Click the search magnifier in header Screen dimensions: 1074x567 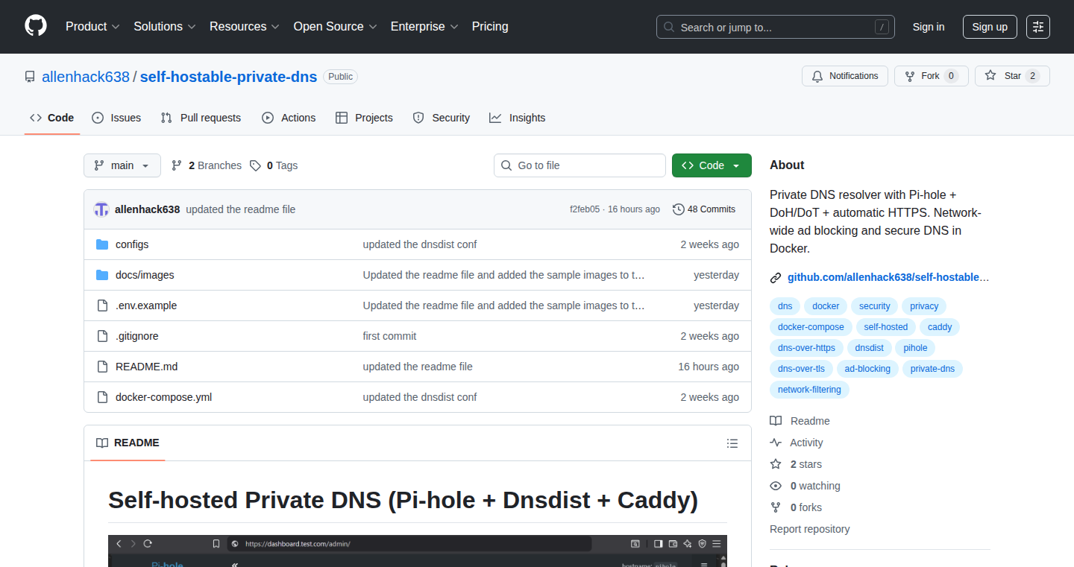click(669, 28)
